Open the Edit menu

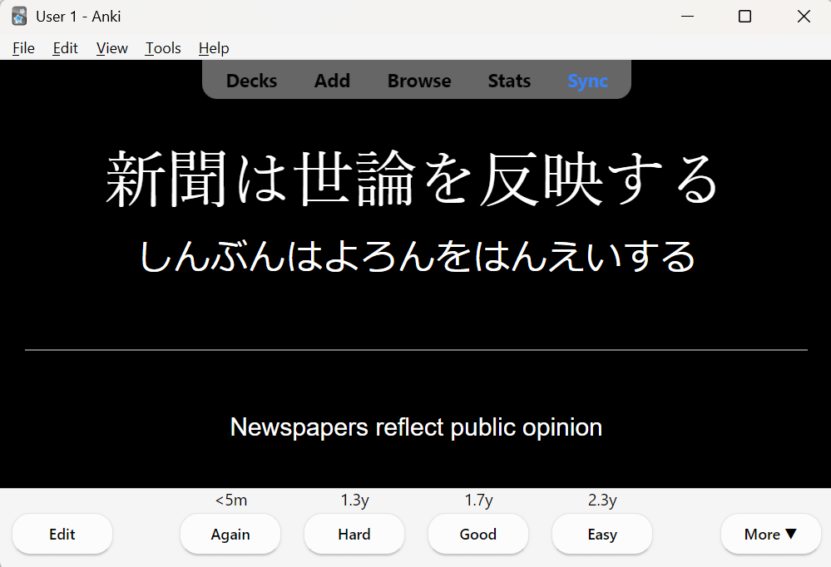pyautogui.click(x=64, y=48)
